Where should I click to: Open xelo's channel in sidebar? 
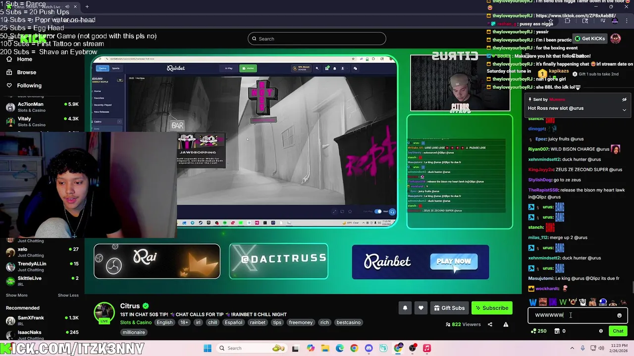[x=42, y=252]
